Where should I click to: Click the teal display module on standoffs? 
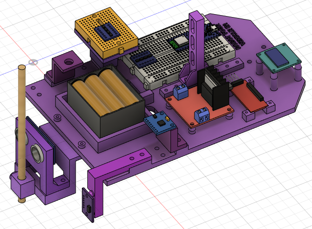278,59
